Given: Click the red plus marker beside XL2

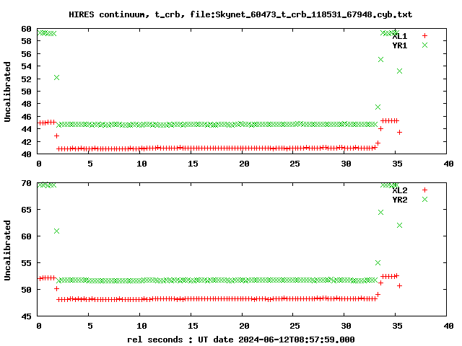Looking at the screenshot, I should 424,190.
